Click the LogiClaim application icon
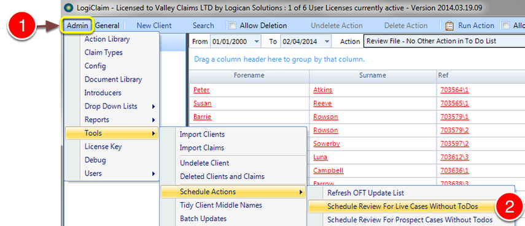525x226 pixels. pyautogui.click(x=69, y=8)
